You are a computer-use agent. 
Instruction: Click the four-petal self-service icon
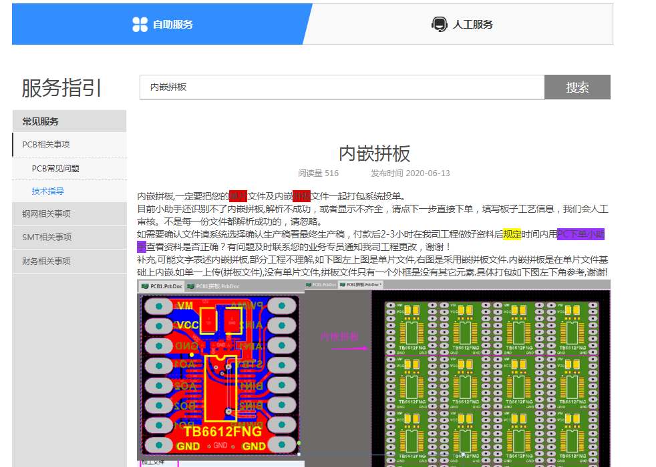pos(140,25)
